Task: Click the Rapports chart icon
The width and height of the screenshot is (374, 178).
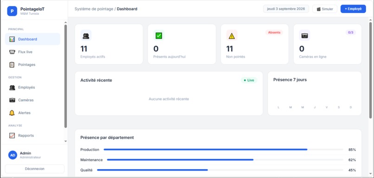Action: 12,135
